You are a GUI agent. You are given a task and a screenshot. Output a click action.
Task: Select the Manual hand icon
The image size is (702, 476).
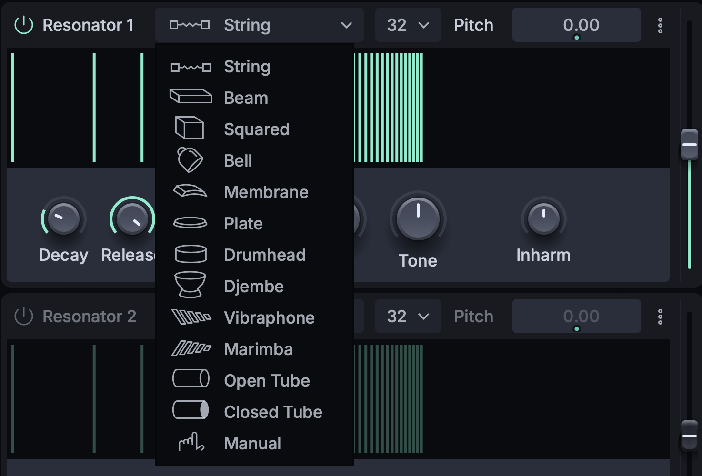[191, 442]
